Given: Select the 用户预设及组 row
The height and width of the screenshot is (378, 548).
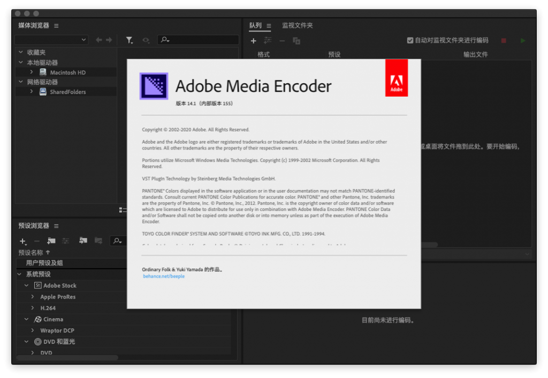Looking at the screenshot, I should tap(71, 263).
